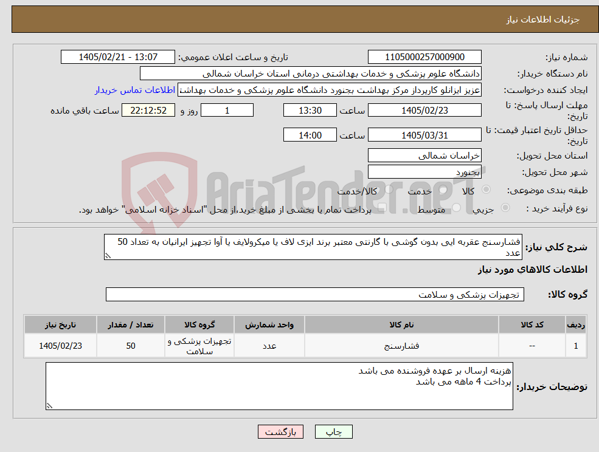
Task: Click the تاریخ نیاز column header
Action: pyautogui.click(x=60, y=325)
